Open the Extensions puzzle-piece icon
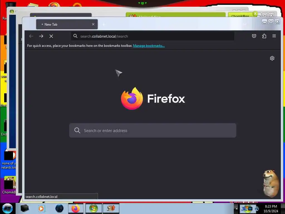285x214 pixels. (x=264, y=36)
